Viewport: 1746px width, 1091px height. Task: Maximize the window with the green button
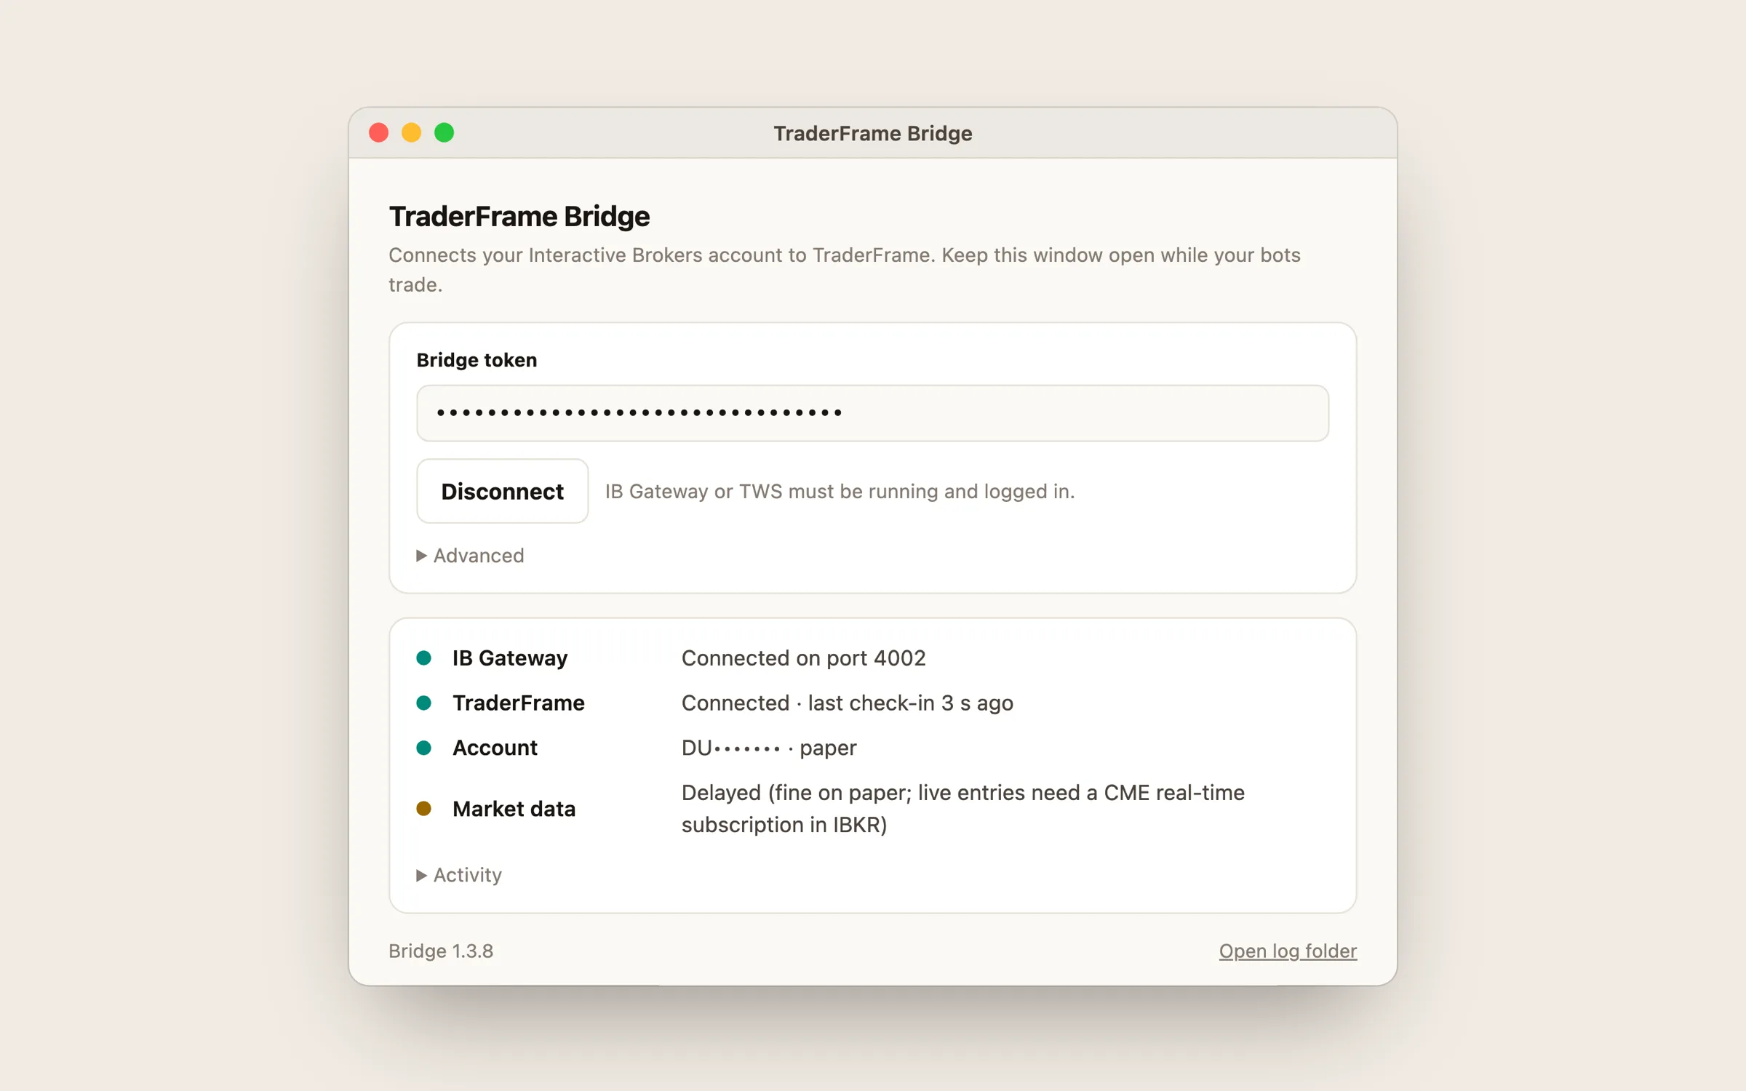(445, 133)
